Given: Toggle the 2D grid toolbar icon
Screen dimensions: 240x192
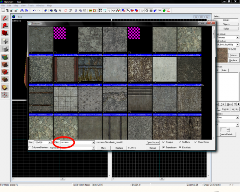Looking at the screenshot, I should (3, 10).
